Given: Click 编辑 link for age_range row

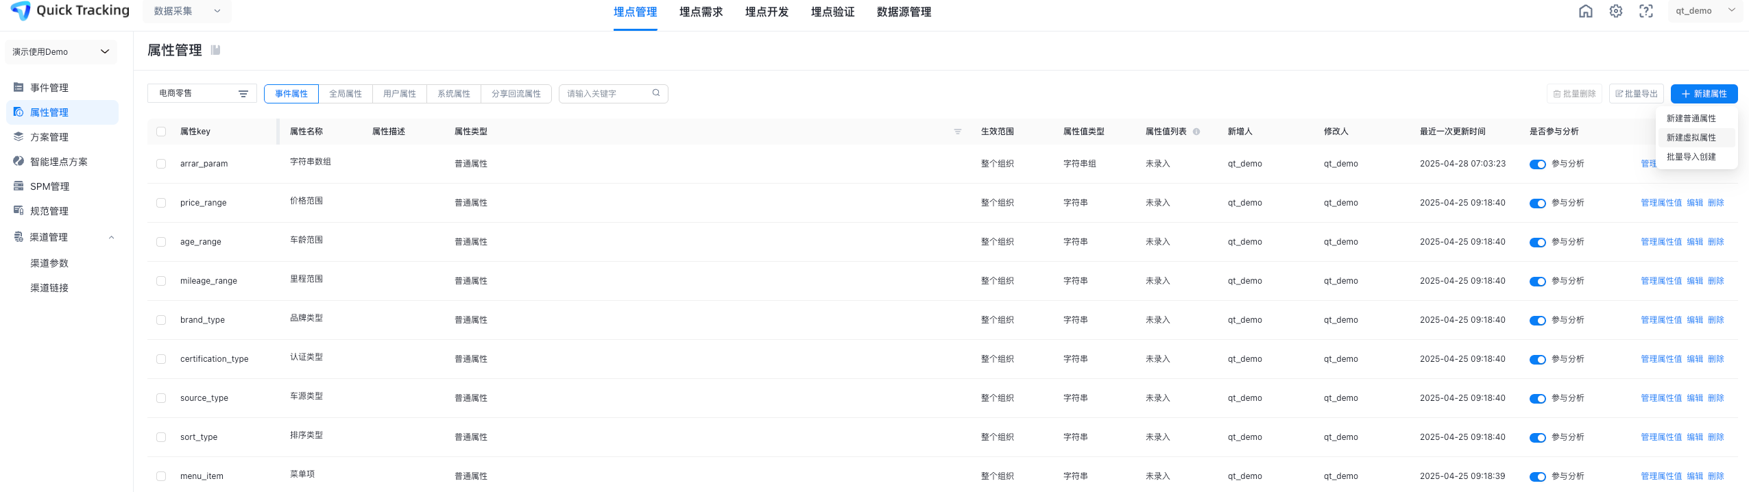Looking at the screenshot, I should [x=1694, y=242].
